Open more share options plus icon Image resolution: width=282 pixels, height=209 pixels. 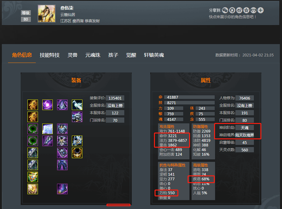[x=261, y=10]
